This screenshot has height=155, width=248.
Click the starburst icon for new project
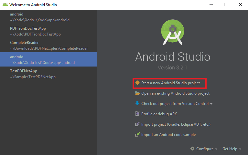[137, 83]
